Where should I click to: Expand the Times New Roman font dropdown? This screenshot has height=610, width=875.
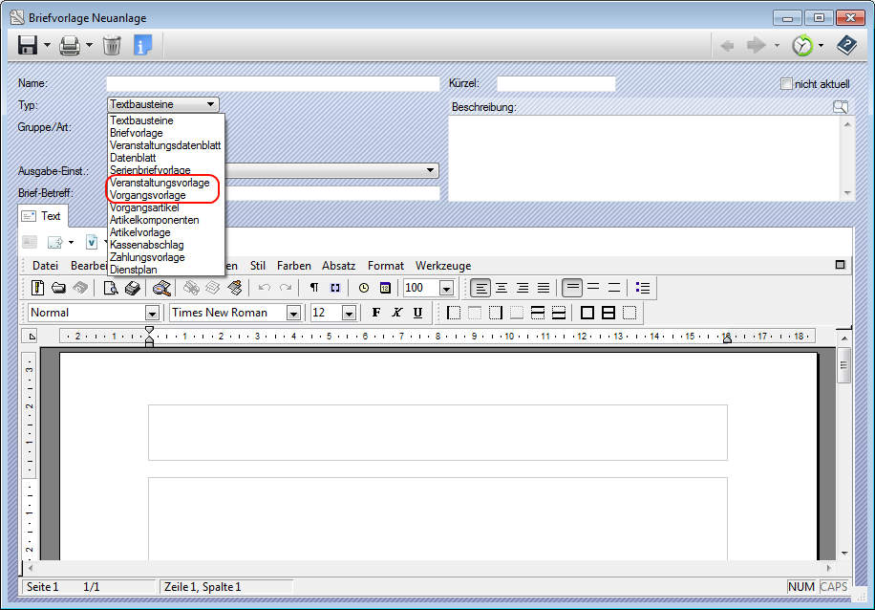coord(293,313)
